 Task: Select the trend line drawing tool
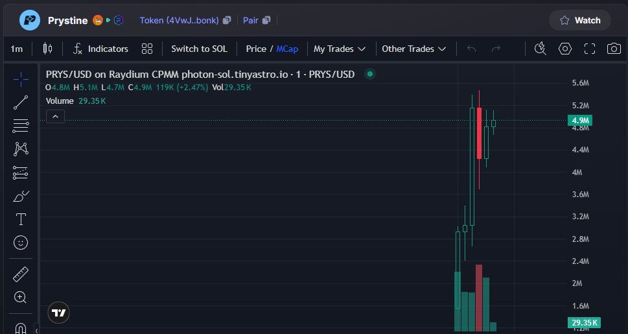point(21,102)
